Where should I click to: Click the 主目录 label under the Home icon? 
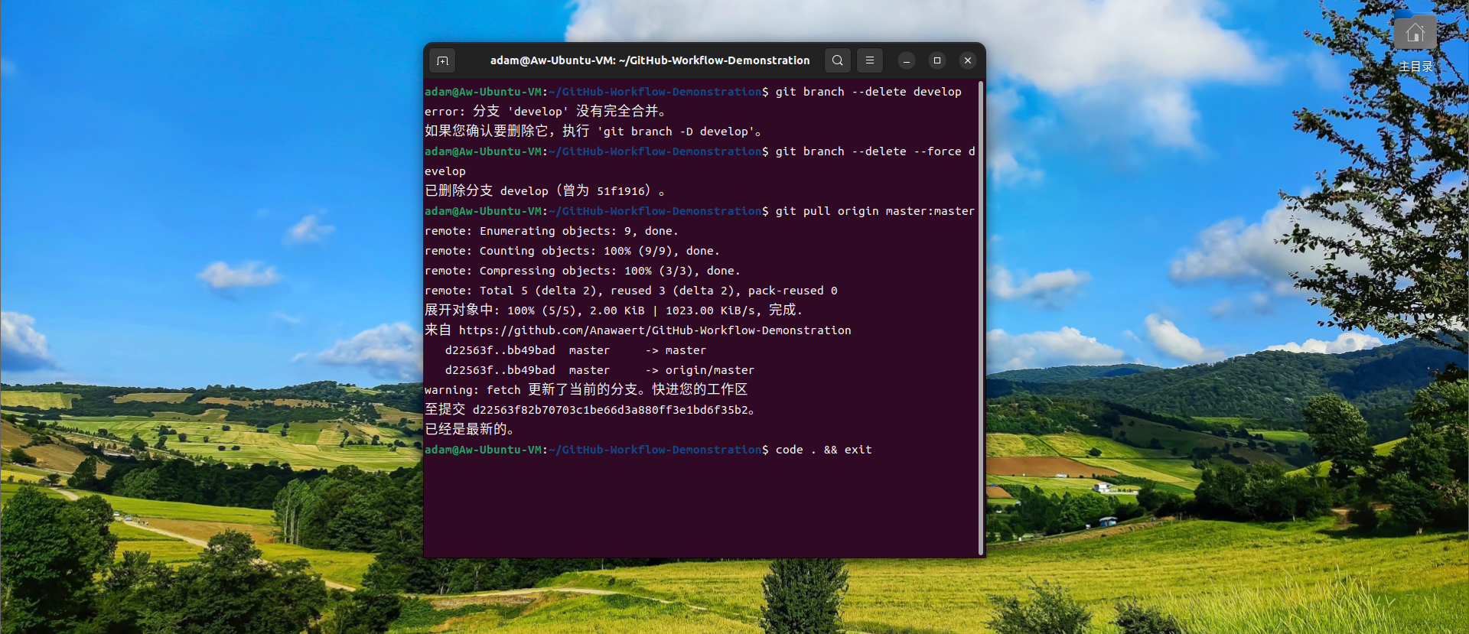tap(1415, 67)
